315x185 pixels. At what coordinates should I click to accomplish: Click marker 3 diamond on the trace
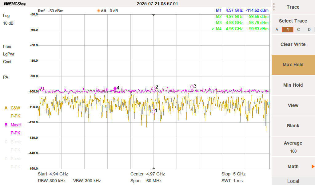click(192, 87)
